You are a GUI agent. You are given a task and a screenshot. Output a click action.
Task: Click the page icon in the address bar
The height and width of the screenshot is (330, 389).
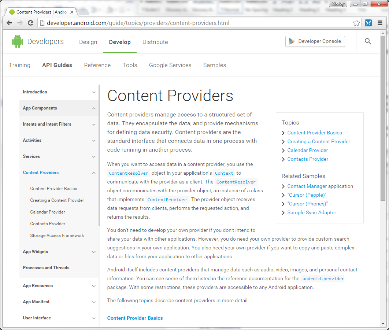(42, 23)
